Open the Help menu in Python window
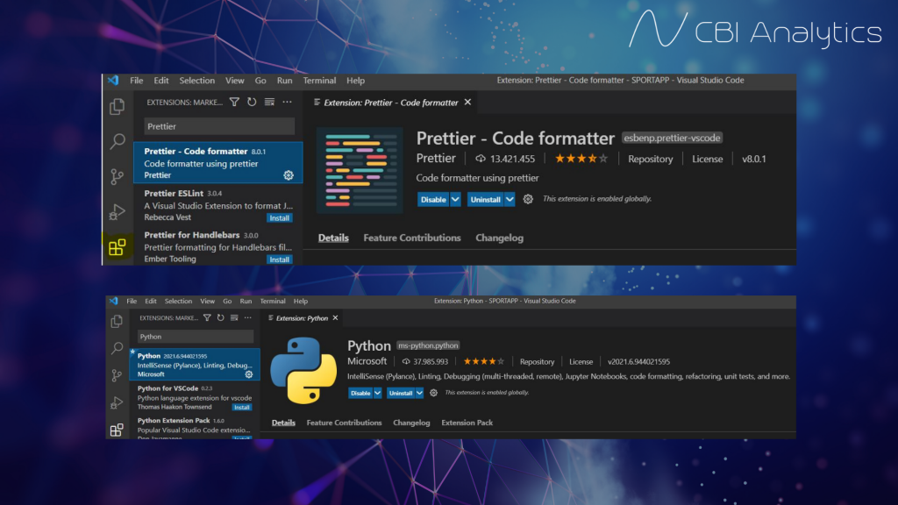The height and width of the screenshot is (505, 898). point(301,302)
